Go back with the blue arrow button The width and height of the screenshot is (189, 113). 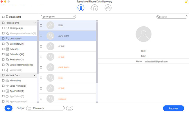(8, 108)
